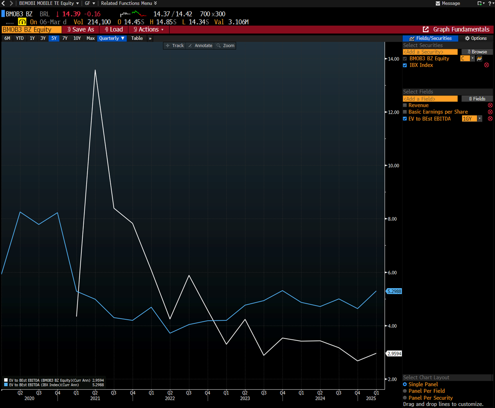The width and height of the screenshot is (495, 408).
Task: Open the BEMOBI MOBILE TE Equity dropdown
Action: coord(49,3)
